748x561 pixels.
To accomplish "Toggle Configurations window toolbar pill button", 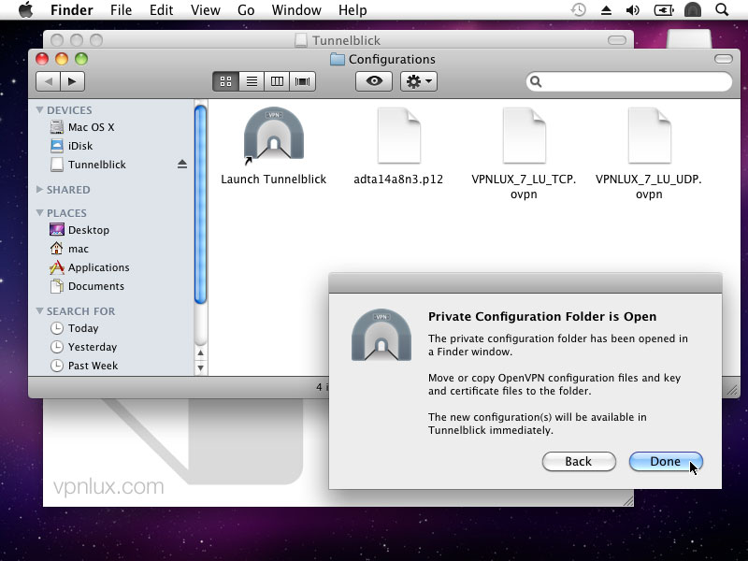I will 724,59.
